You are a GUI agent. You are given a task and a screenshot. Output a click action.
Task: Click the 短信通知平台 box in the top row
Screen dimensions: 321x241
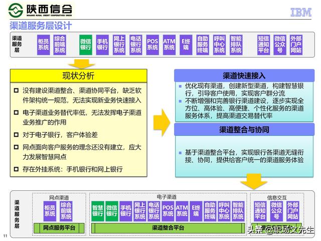[263, 45]
